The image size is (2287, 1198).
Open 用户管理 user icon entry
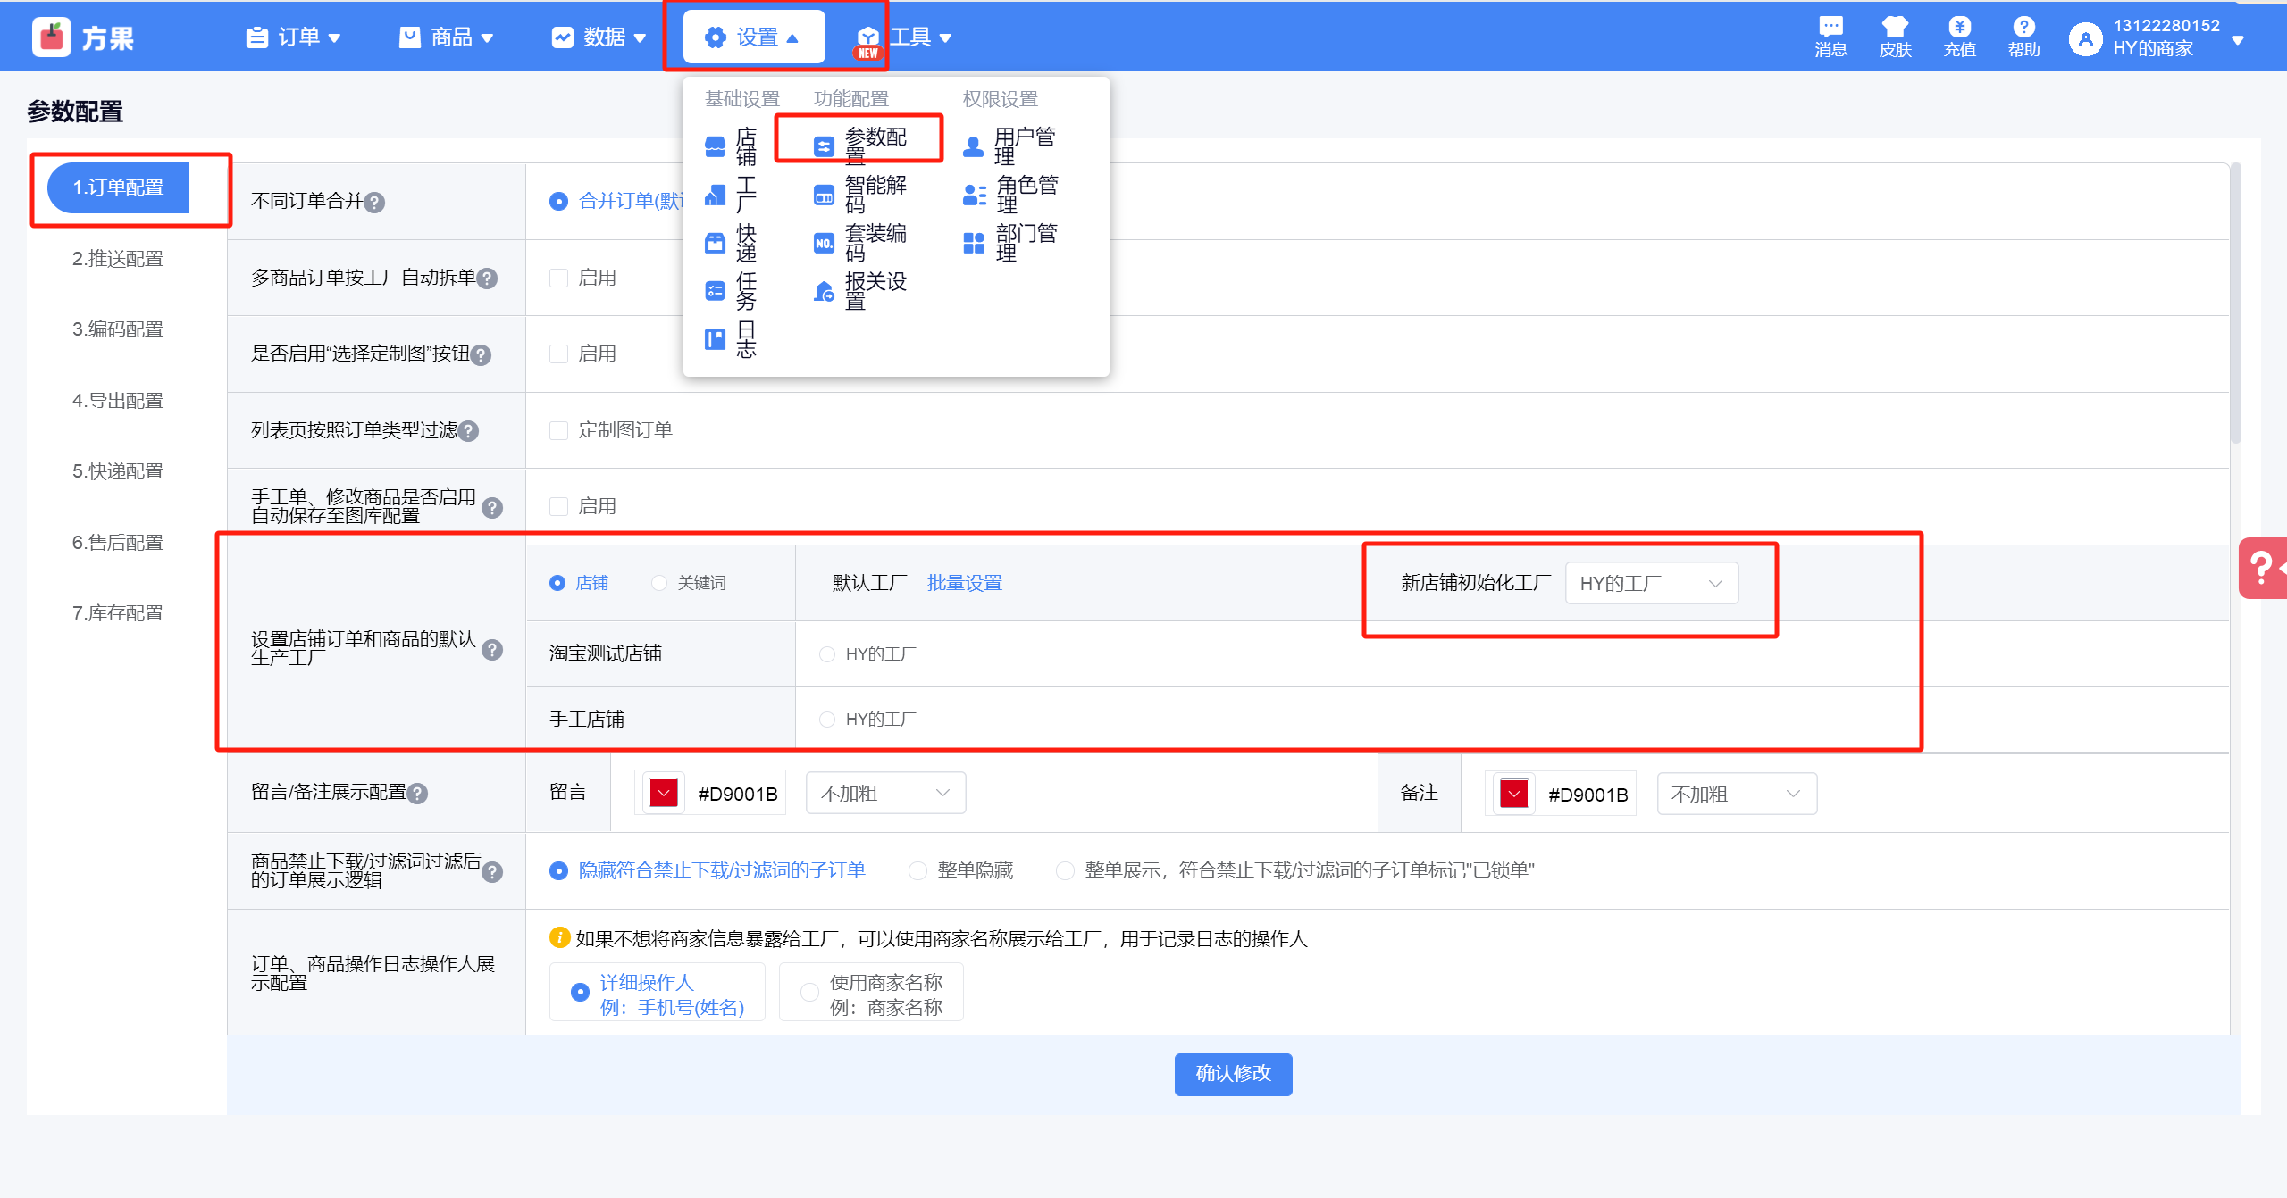[973, 146]
